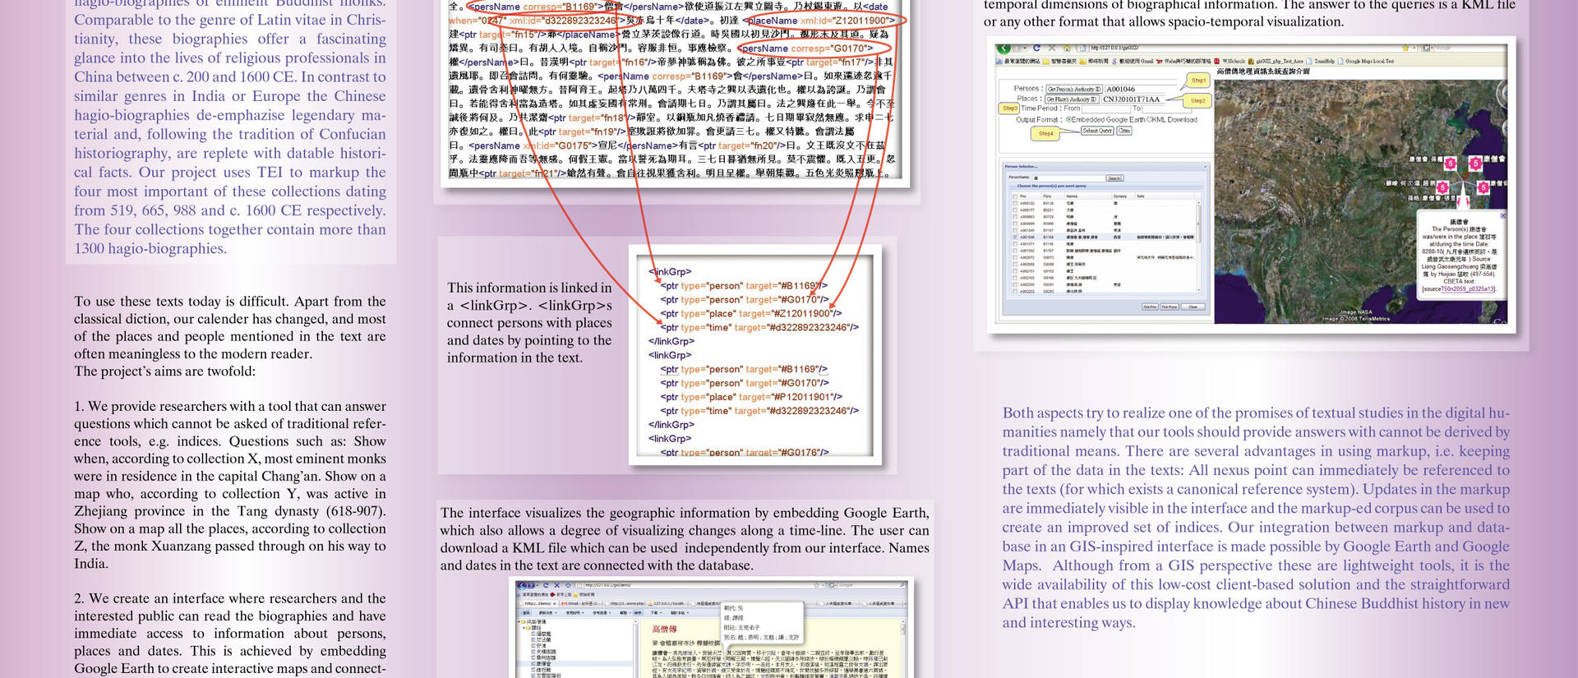Open the W3Schools bookmark
Viewport: 1578px width, 678px height.
[x=1230, y=61]
